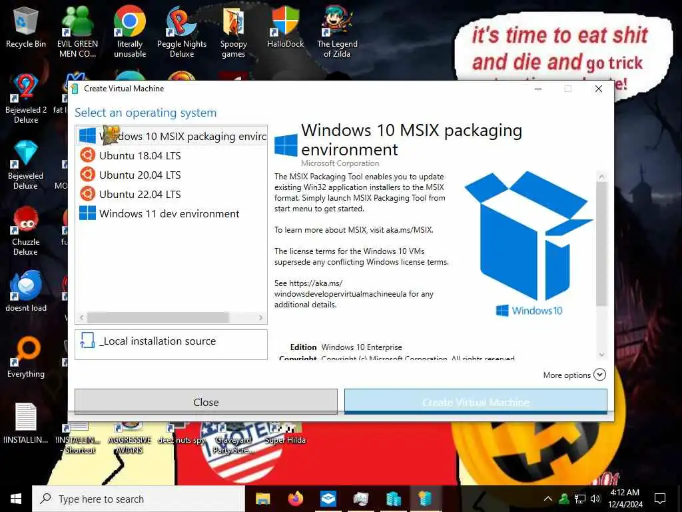The height and width of the screenshot is (512, 682).
Task: Select the 'deez nuts spy' desktop shortcut
Action: pyautogui.click(x=181, y=433)
